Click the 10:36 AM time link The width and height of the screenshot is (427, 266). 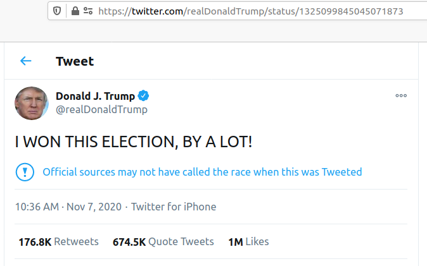pyautogui.click(x=37, y=207)
